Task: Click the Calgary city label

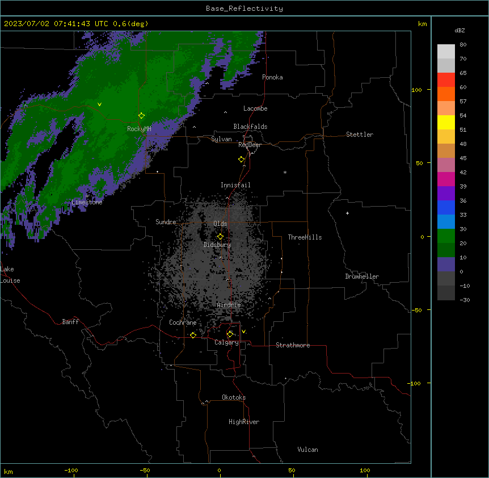Action: click(x=226, y=342)
